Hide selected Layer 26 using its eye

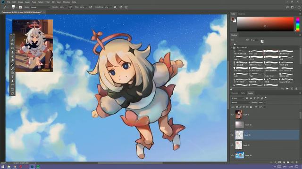pos(232,135)
